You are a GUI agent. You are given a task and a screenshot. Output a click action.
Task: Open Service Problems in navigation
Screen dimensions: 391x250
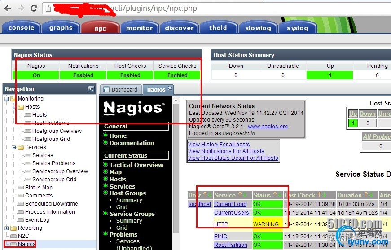(54, 163)
